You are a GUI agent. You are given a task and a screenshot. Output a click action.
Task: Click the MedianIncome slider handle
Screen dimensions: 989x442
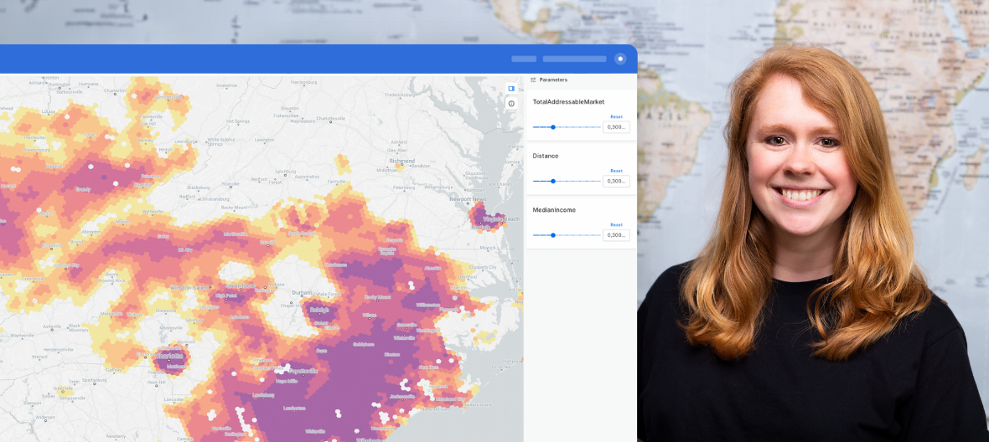pyautogui.click(x=553, y=235)
